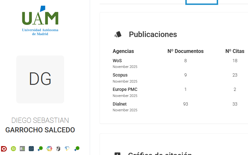
Task: Click the black Academia 'A' icon
Action: coord(58,149)
